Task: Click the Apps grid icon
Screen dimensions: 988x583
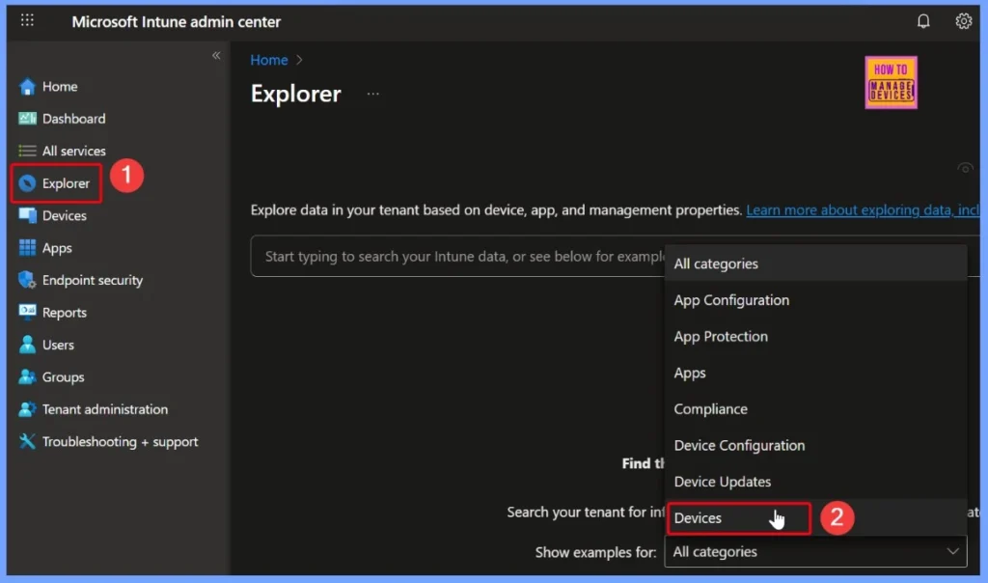Action: coord(27,248)
